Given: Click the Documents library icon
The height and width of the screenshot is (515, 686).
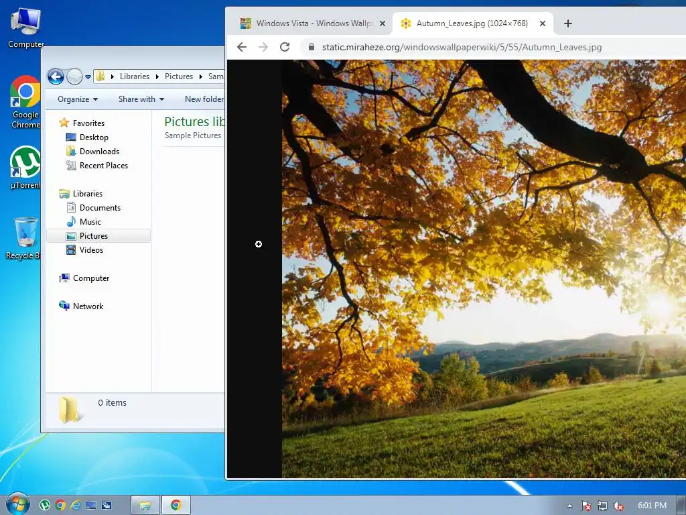Looking at the screenshot, I should click(x=71, y=207).
